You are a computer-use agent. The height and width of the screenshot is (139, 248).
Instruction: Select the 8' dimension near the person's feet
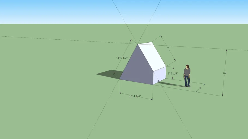tap(200, 88)
